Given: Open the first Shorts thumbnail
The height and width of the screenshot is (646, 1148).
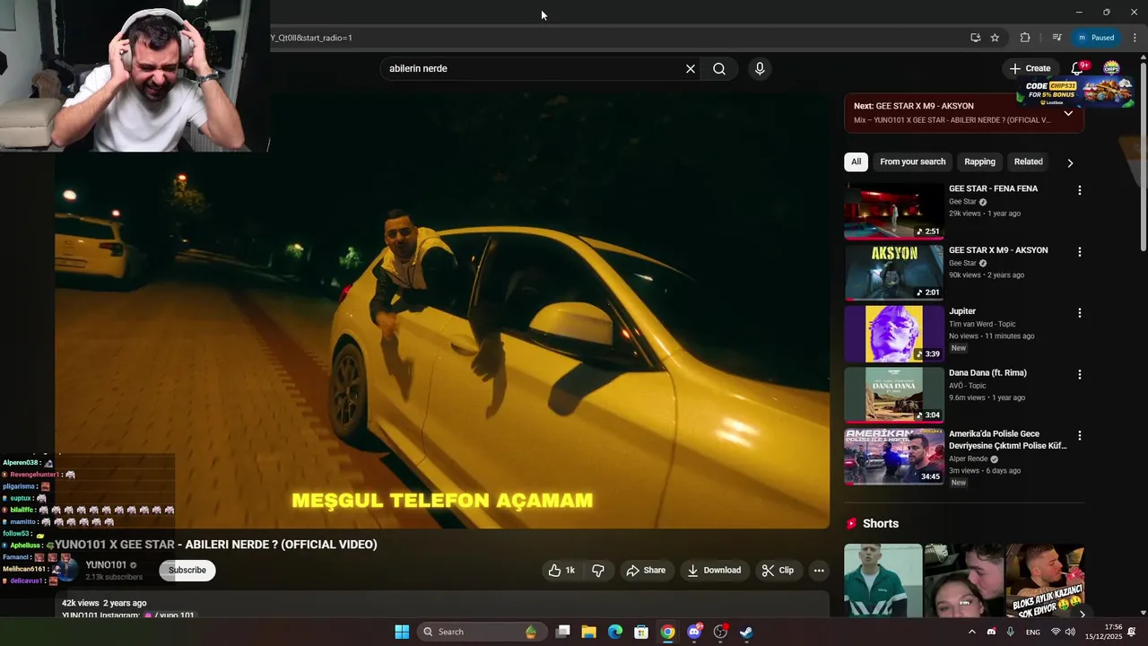Looking at the screenshot, I should (x=883, y=581).
